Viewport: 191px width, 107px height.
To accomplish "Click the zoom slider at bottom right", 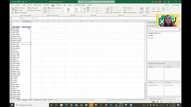I will pyautogui.click(x=170, y=102).
